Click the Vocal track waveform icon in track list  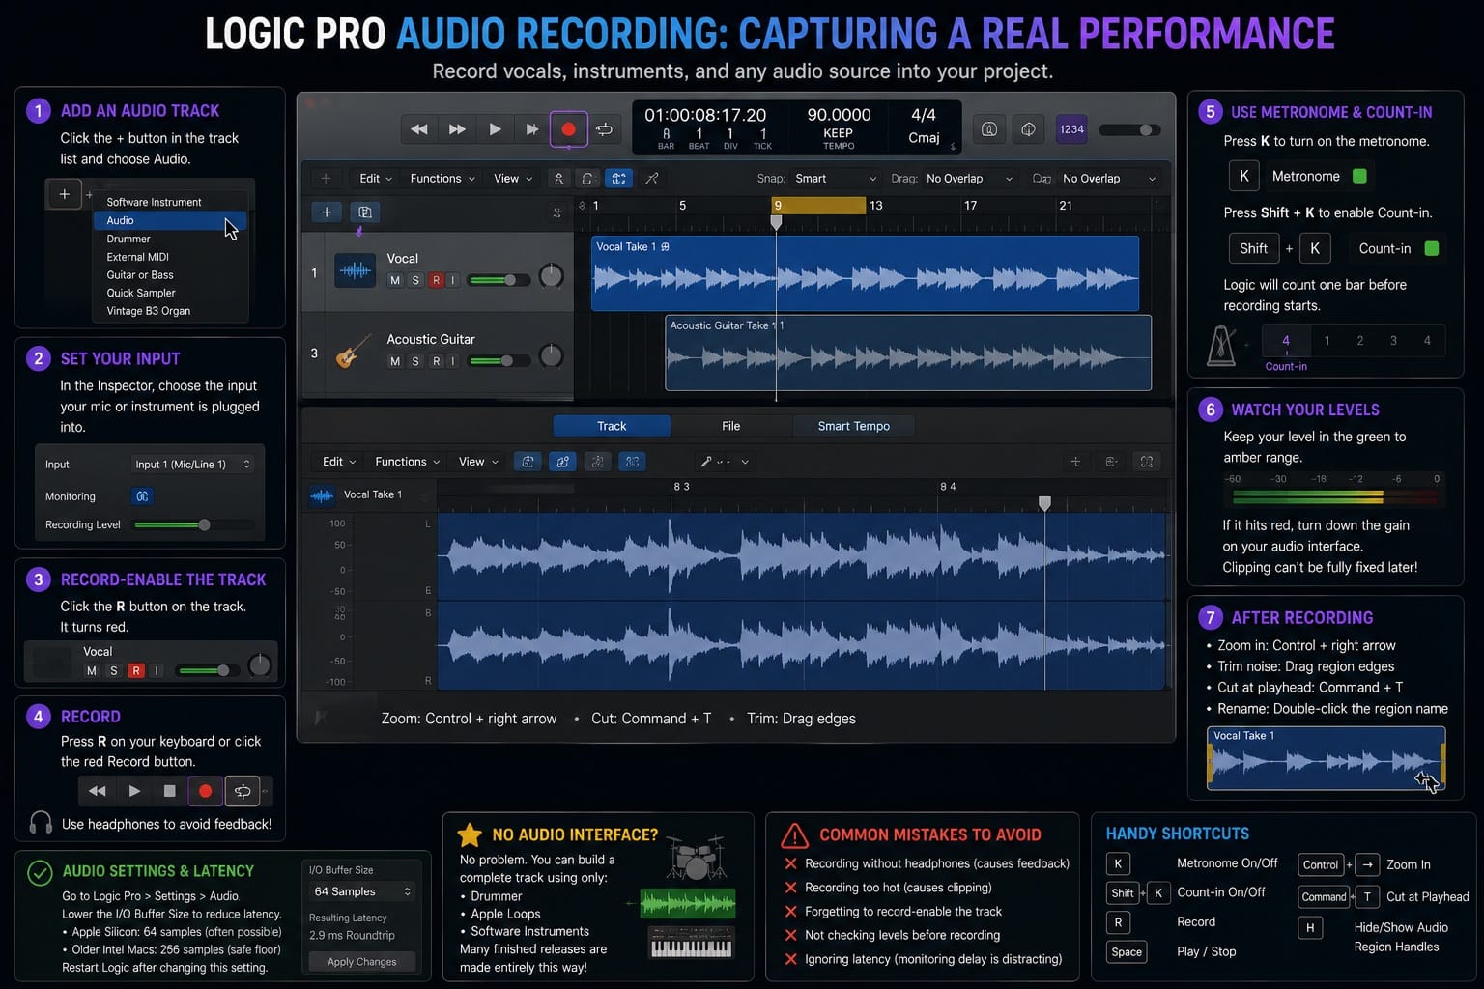(355, 271)
